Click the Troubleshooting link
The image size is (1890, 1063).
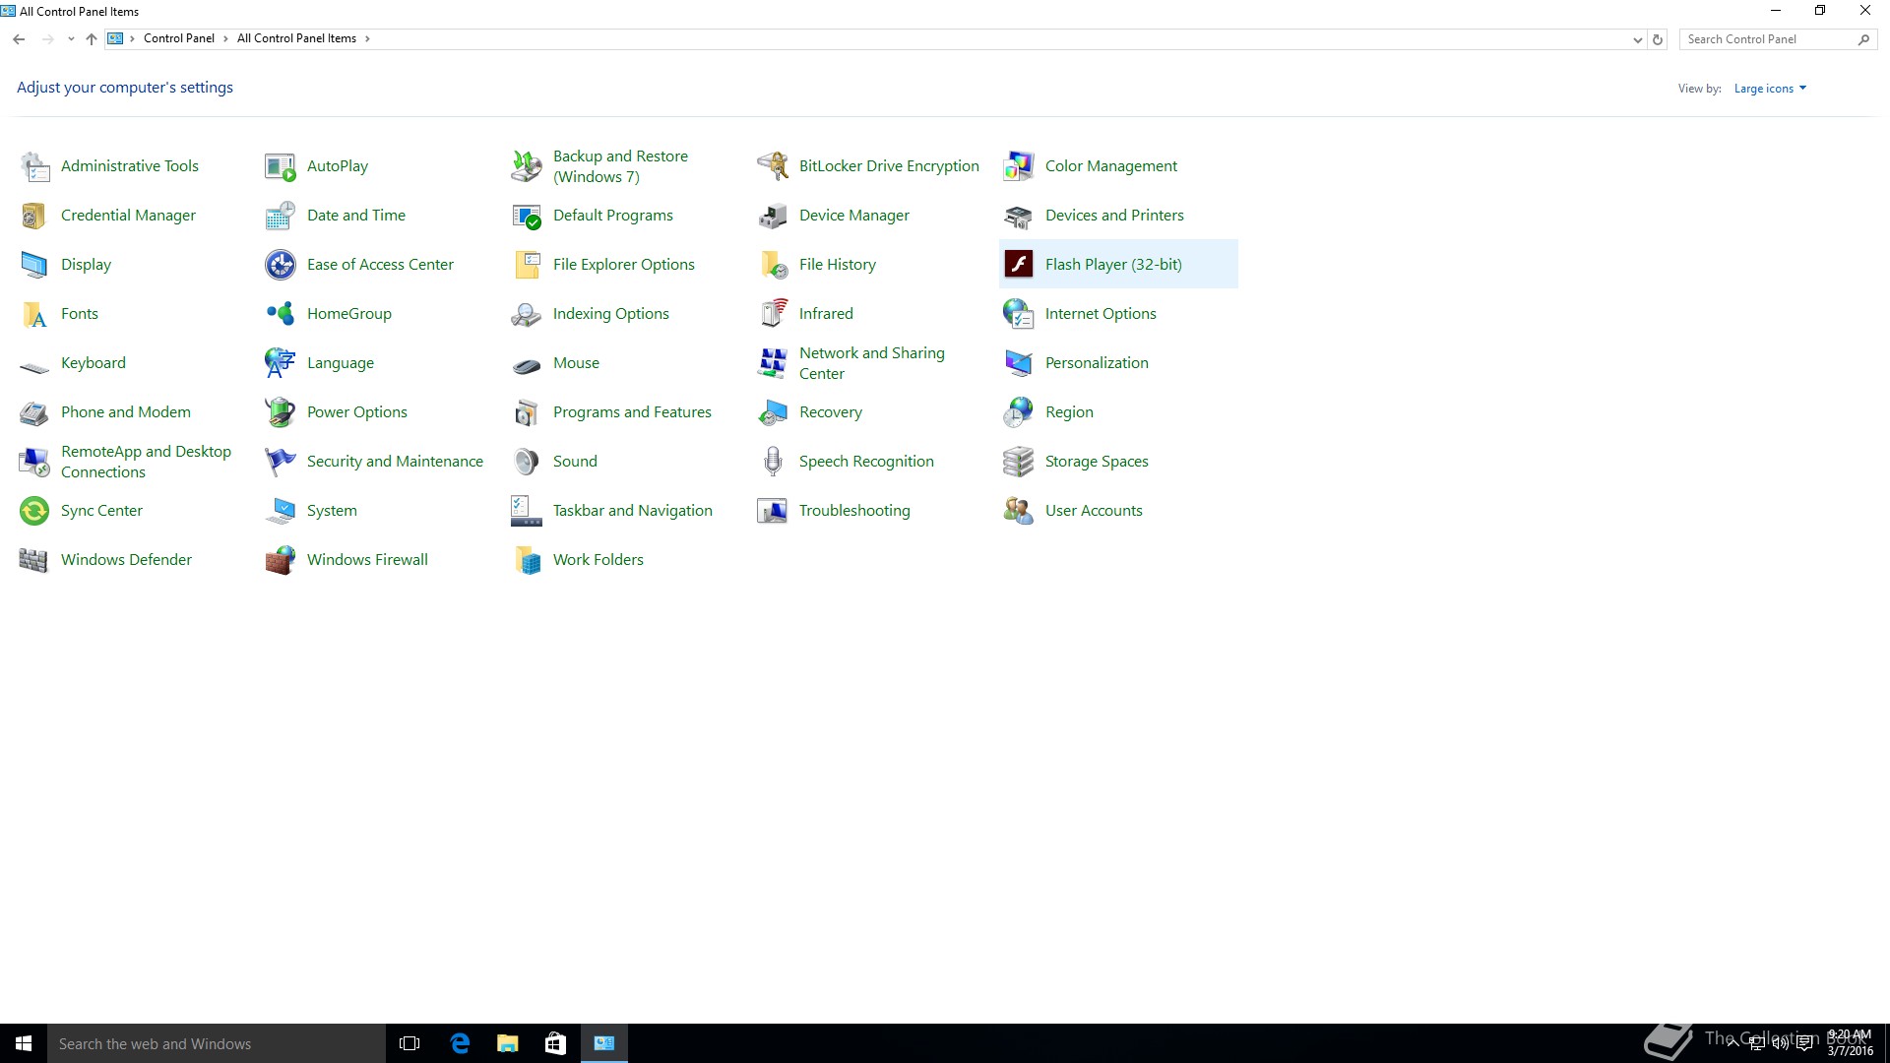[854, 511]
